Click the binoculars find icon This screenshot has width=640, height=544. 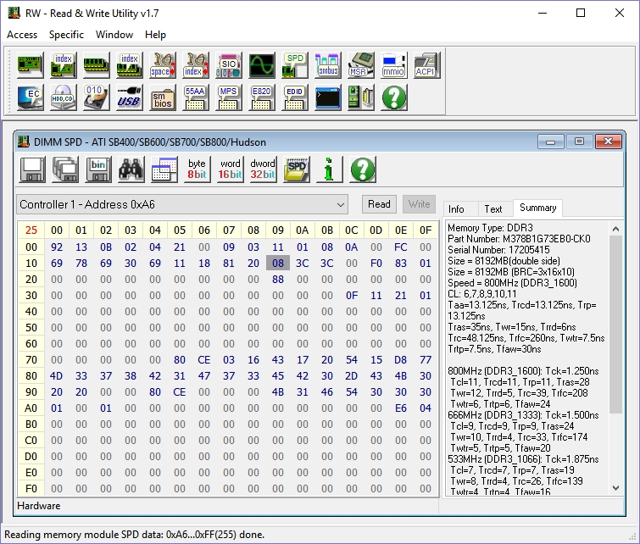pyautogui.click(x=131, y=169)
